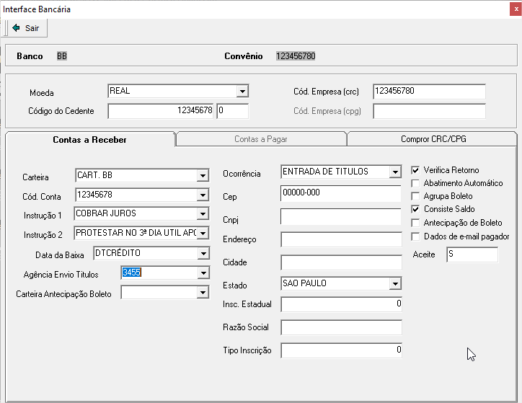Image resolution: width=522 pixels, height=403 pixels.
Task: Enable Abatimento Automático checkbox
Action: 415,183
